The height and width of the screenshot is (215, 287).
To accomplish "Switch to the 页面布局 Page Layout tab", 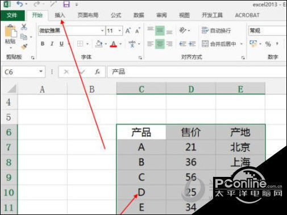I will (88, 15).
